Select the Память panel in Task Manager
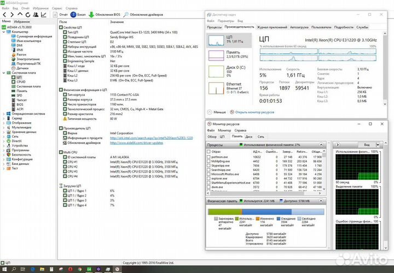 pos(229,55)
